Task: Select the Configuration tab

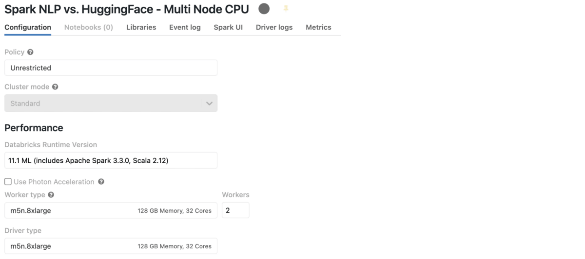Action: [28, 28]
